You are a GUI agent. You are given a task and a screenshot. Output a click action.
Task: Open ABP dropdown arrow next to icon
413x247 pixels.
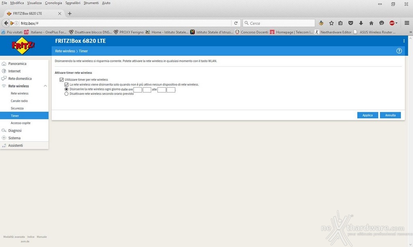click(x=396, y=23)
